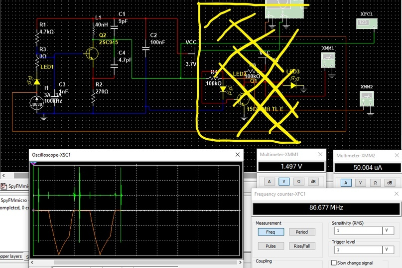Open the Sensitivity unit dropdown
This screenshot has height=268, width=402.
[388, 231]
